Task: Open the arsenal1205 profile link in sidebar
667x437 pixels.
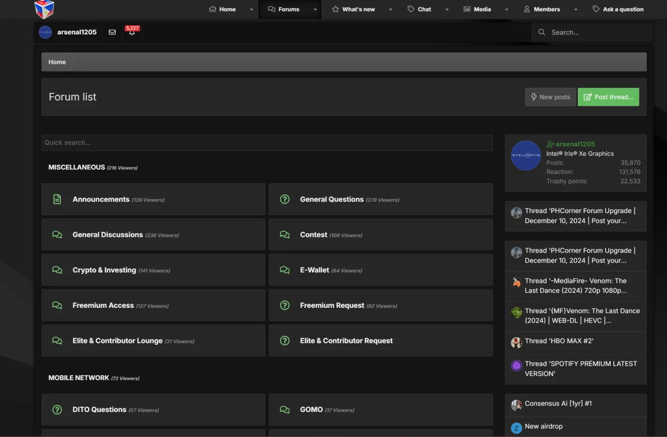Action: pyautogui.click(x=575, y=144)
